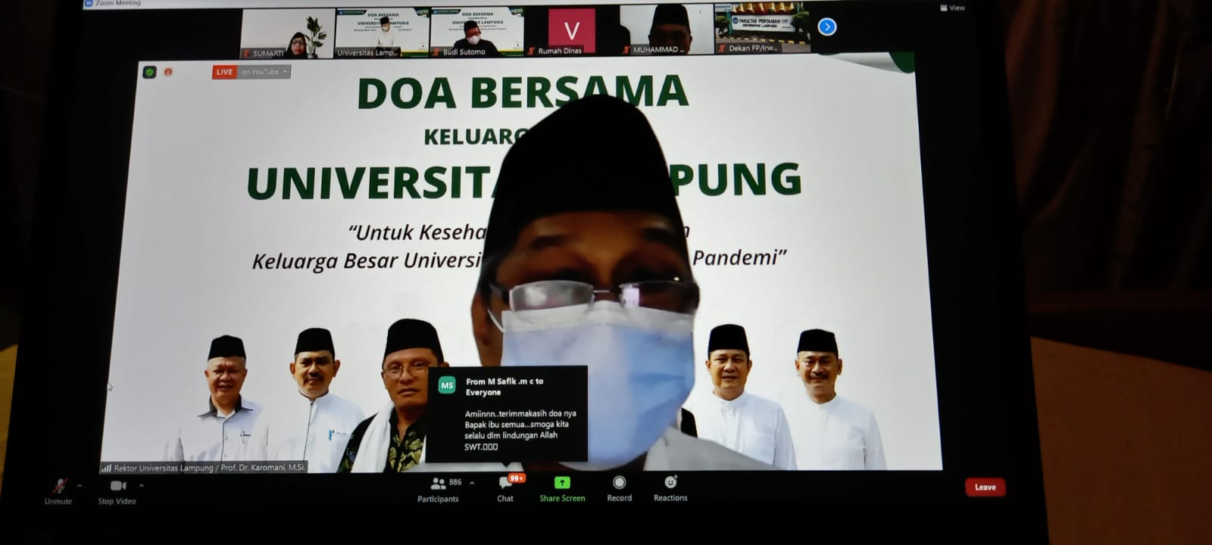Image resolution: width=1212 pixels, height=545 pixels.
Task: Click the orange recording indicator icon
Action: pos(168,72)
